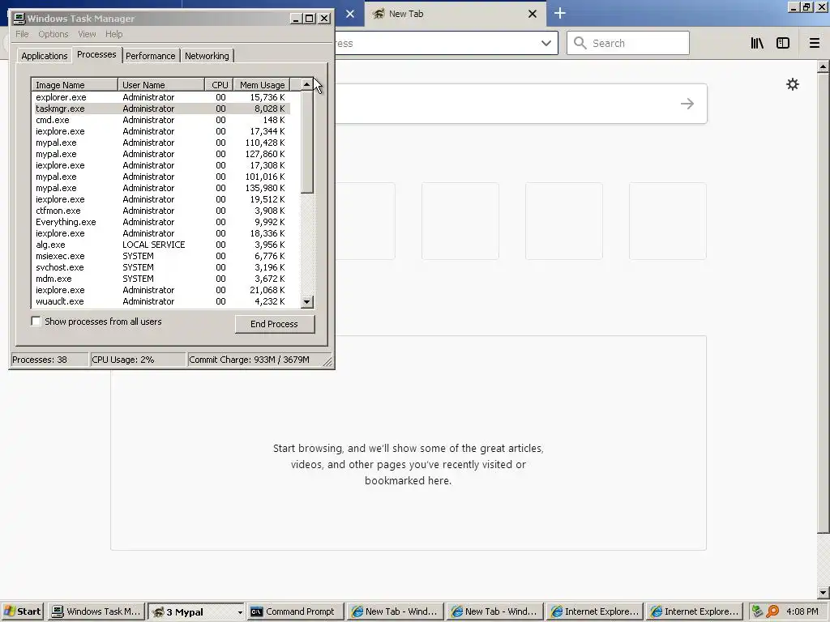Open Task Manager Help menu

click(x=113, y=34)
